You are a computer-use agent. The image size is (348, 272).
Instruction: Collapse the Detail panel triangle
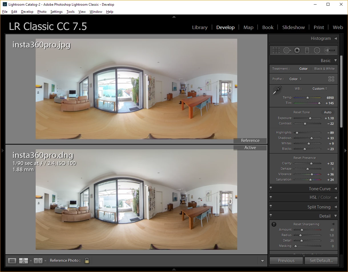335,216
